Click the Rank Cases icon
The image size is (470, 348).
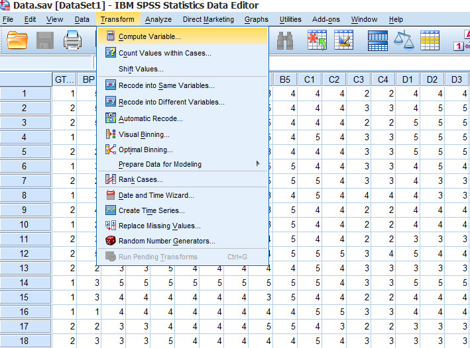(x=110, y=179)
